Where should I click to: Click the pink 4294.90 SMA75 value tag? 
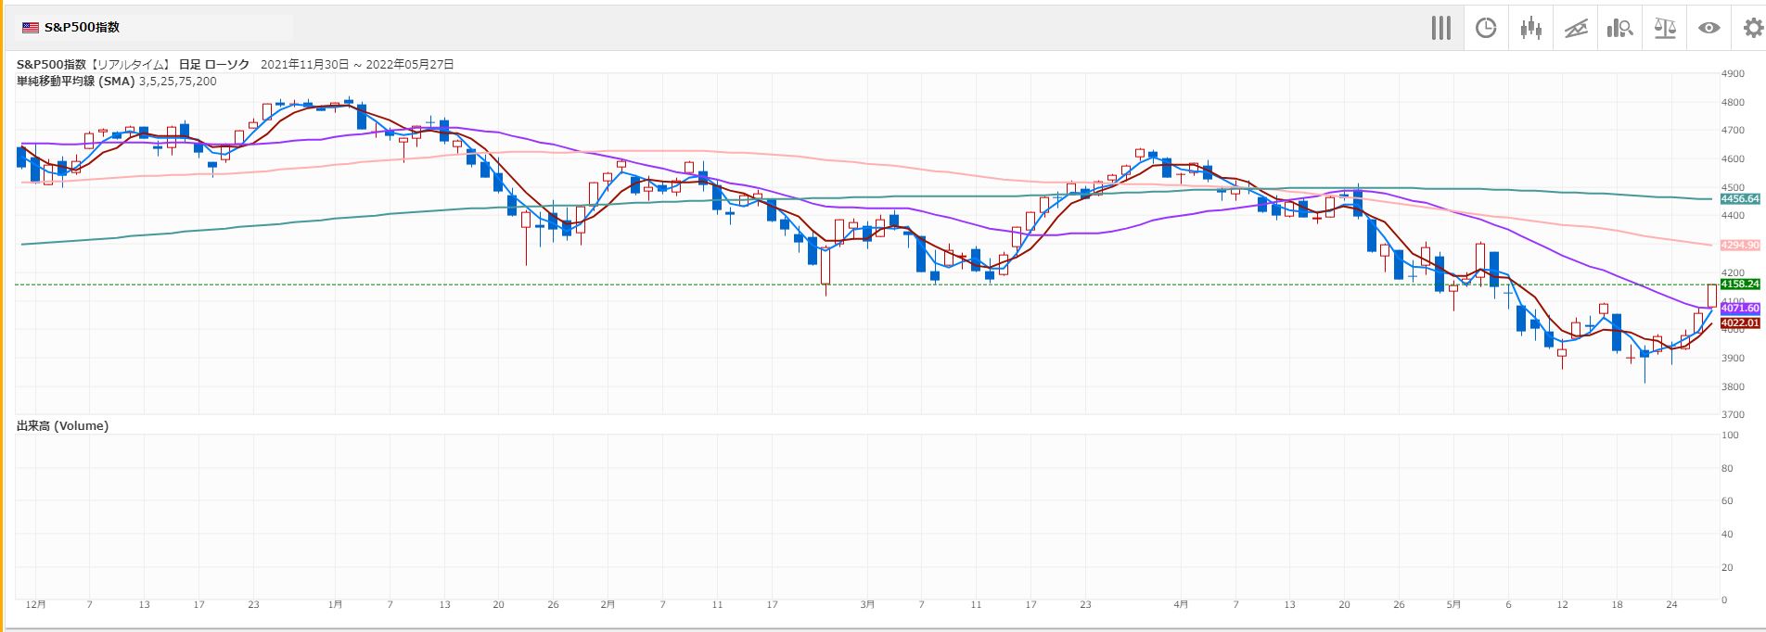pos(1739,246)
